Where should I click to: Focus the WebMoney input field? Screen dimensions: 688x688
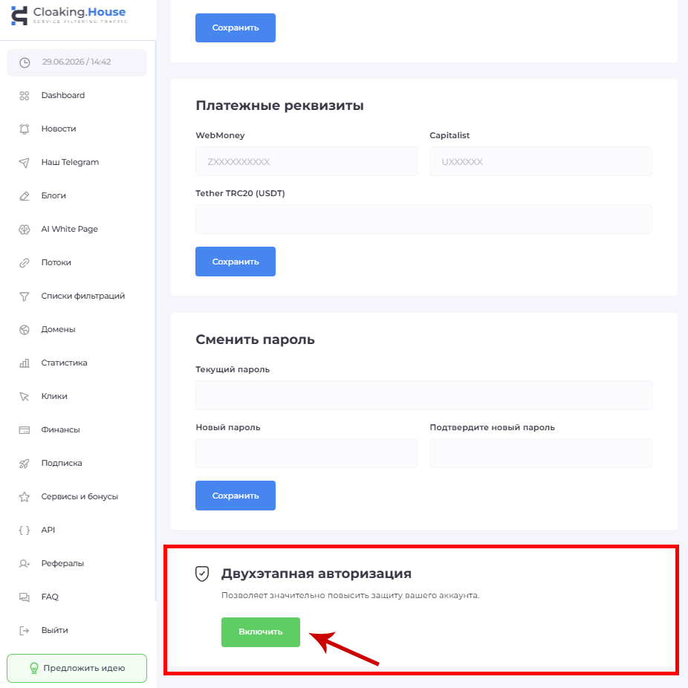coord(307,161)
